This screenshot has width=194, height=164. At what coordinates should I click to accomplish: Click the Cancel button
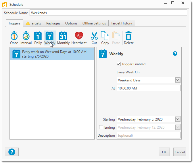click(x=180, y=152)
